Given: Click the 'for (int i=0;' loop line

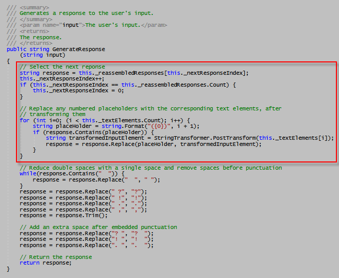Looking at the screenshot, I should [105, 120].
